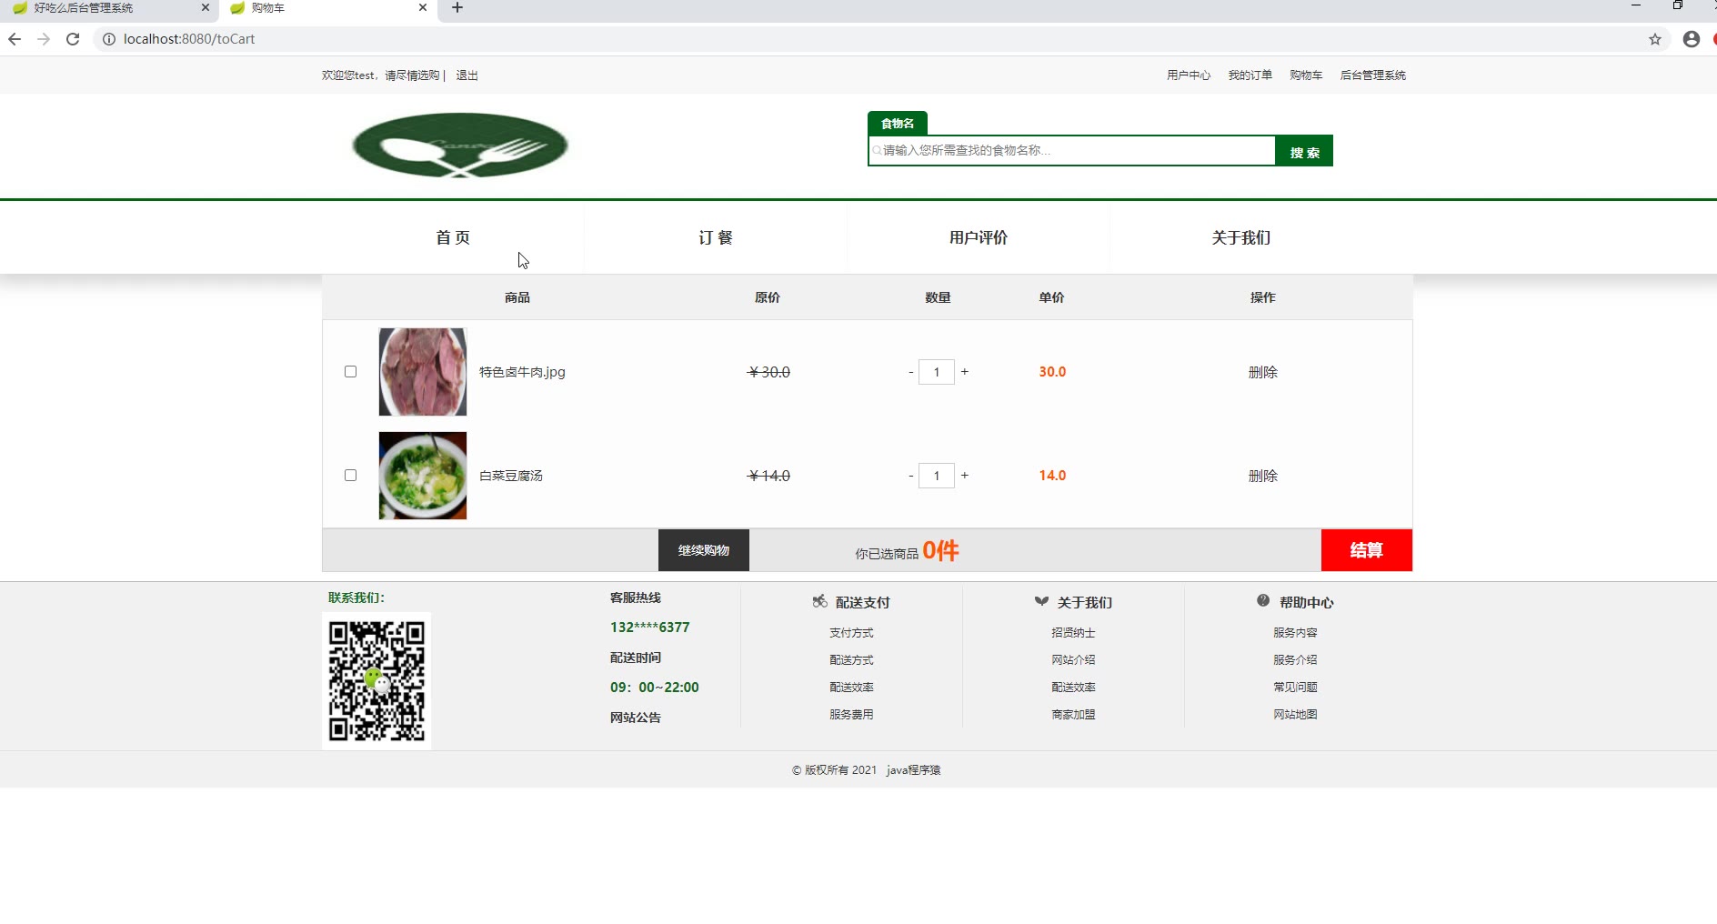
Task: Go to 后台管理系统 from the top bar
Action: tap(1373, 75)
